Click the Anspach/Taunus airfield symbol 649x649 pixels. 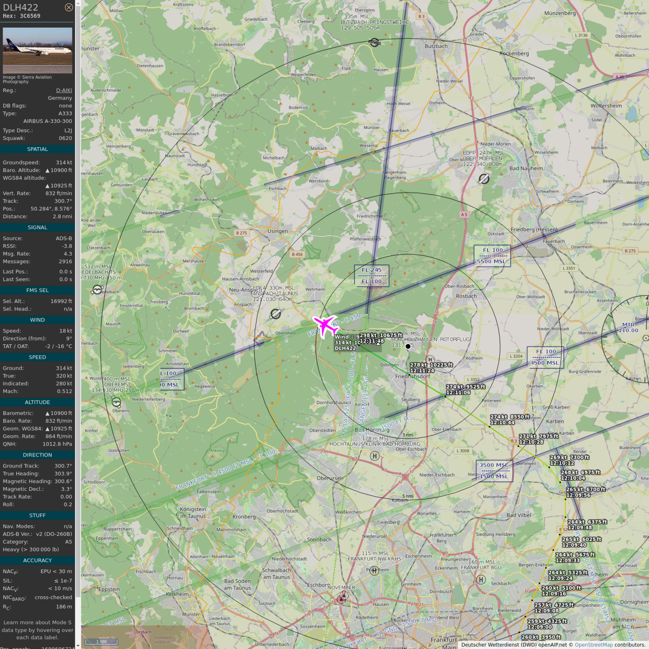click(275, 314)
